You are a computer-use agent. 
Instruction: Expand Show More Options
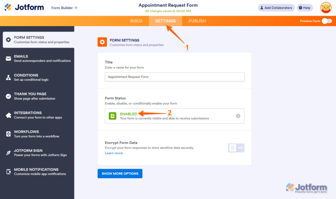120,174
